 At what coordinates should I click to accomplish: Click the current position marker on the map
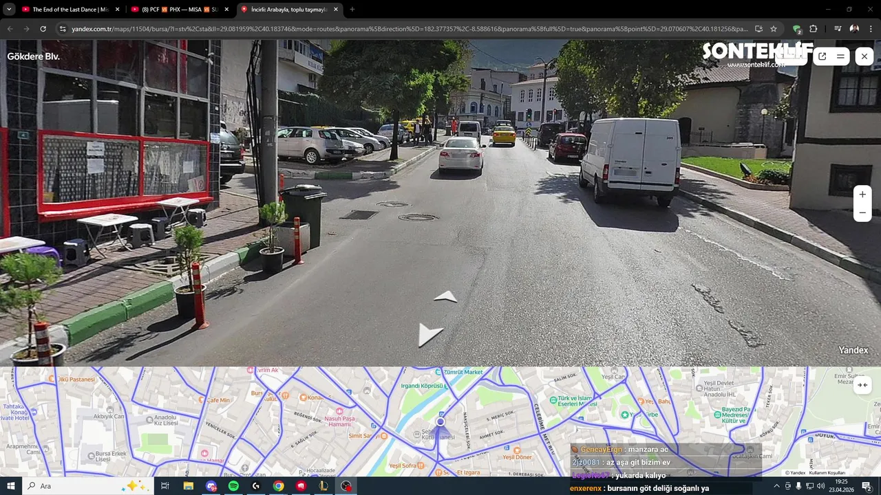(440, 421)
